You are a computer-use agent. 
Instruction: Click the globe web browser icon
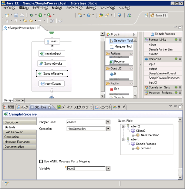pos(119,15)
